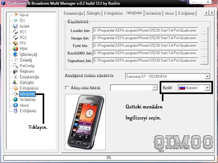This screenshot has height=163, width=218.
Task: Select the RC2 drive icon in tree
Action: 15,38
